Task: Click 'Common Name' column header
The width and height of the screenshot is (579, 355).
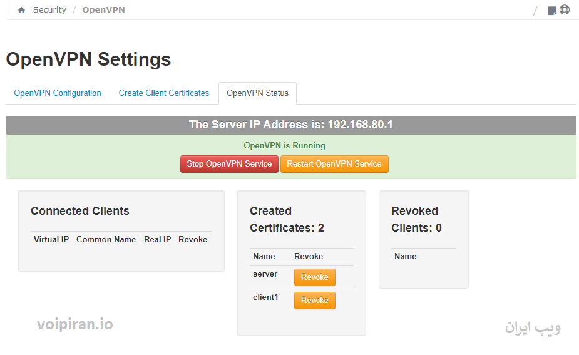Action: coord(106,239)
